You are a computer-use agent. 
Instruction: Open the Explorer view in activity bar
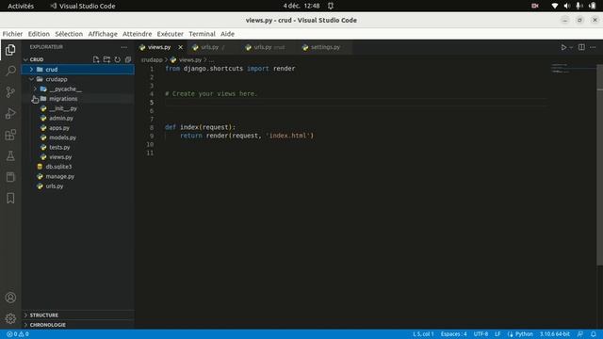coord(10,50)
